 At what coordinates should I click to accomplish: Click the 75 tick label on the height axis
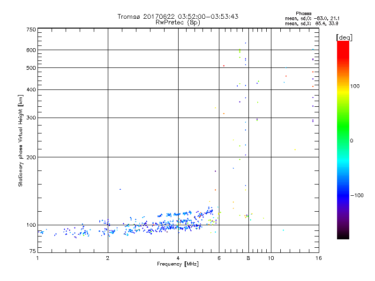(32, 253)
